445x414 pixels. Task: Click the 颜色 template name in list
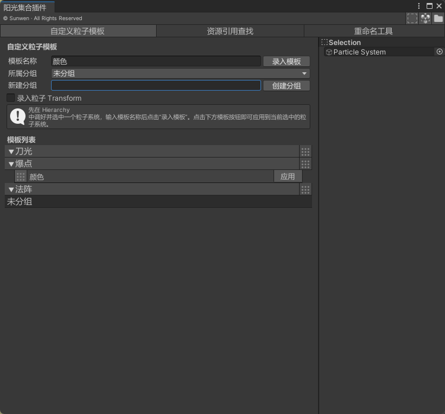pos(37,177)
